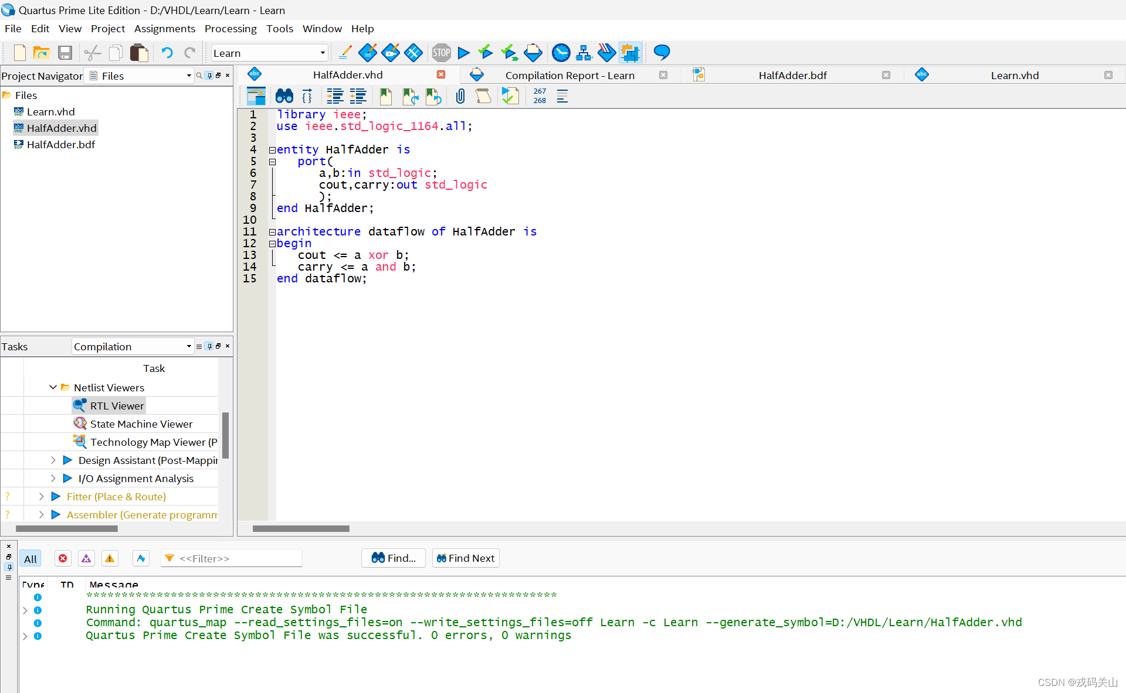
Task: Click the Insert Template scroll icon
Action: (483, 96)
